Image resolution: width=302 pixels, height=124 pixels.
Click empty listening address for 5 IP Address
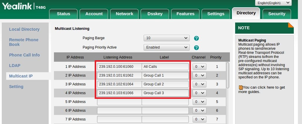(119, 102)
